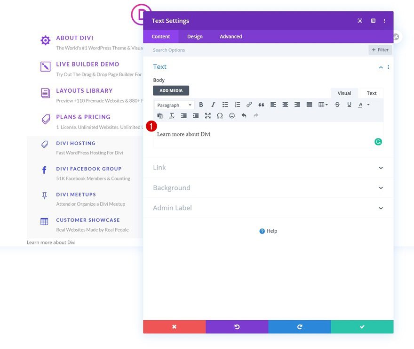Expand the Link settings section
414x349 pixels.
click(x=268, y=167)
